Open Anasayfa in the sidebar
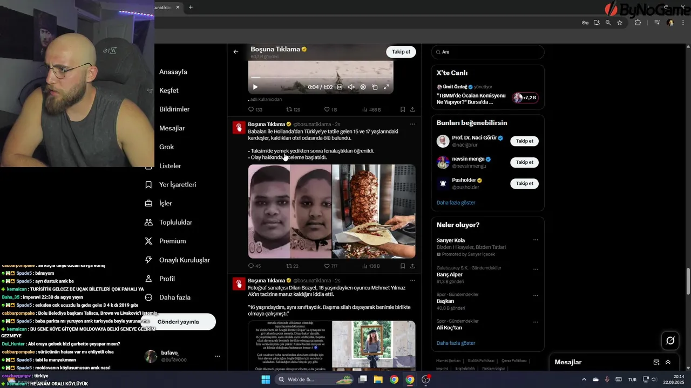This screenshot has height=388, width=691. click(x=173, y=72)
